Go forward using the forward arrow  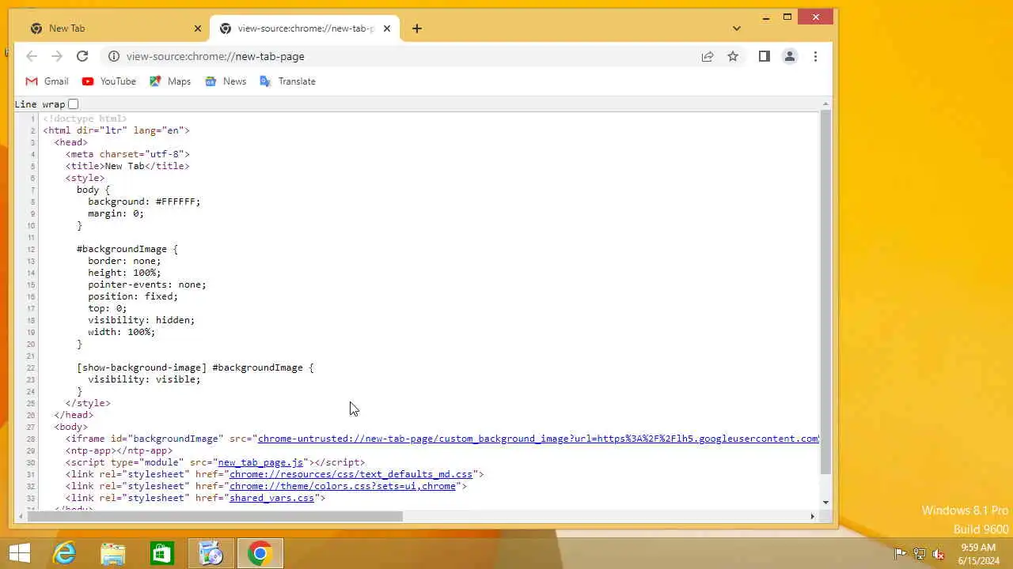[x=57, y=56]
